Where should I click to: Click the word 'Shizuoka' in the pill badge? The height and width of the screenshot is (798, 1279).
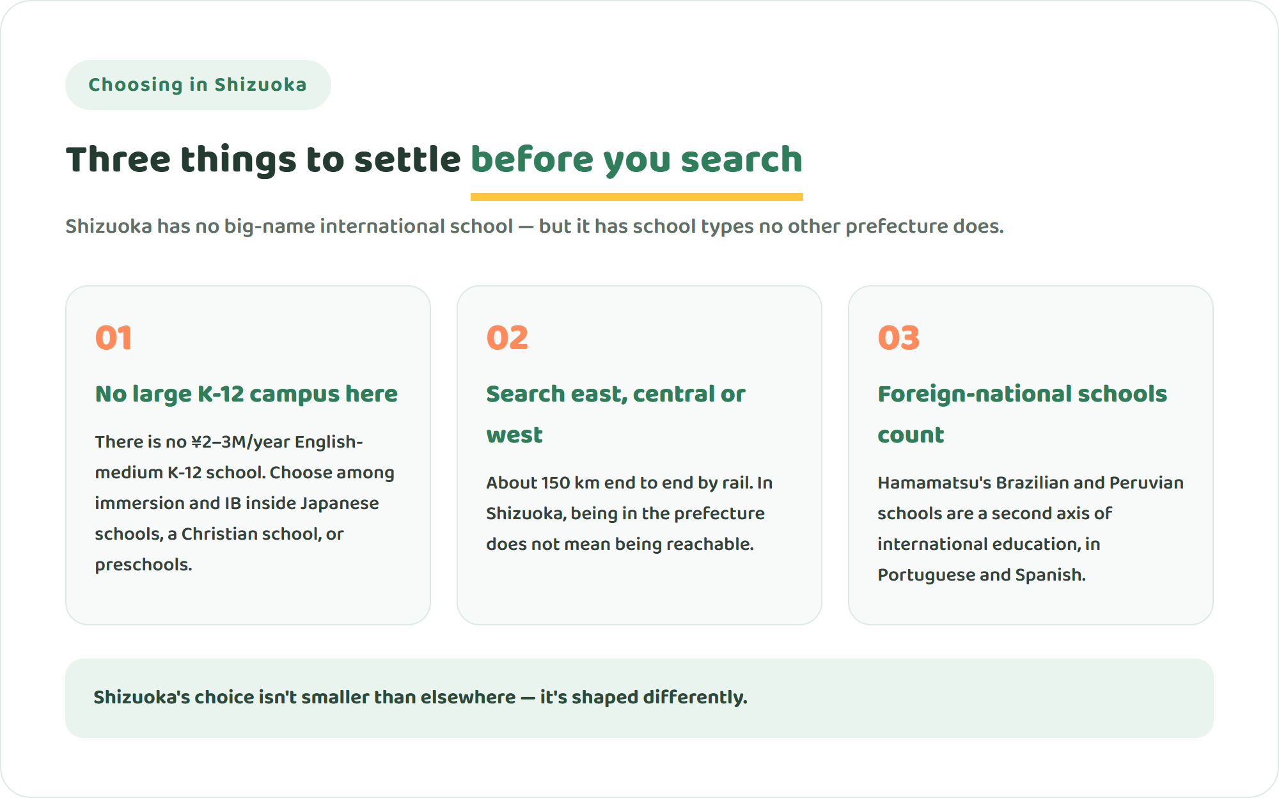(260, 85)
